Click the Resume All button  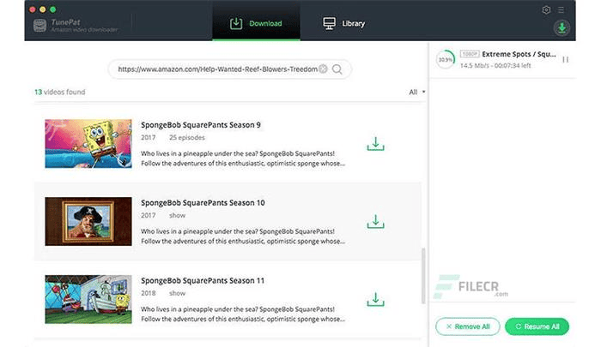click(537, 326)
